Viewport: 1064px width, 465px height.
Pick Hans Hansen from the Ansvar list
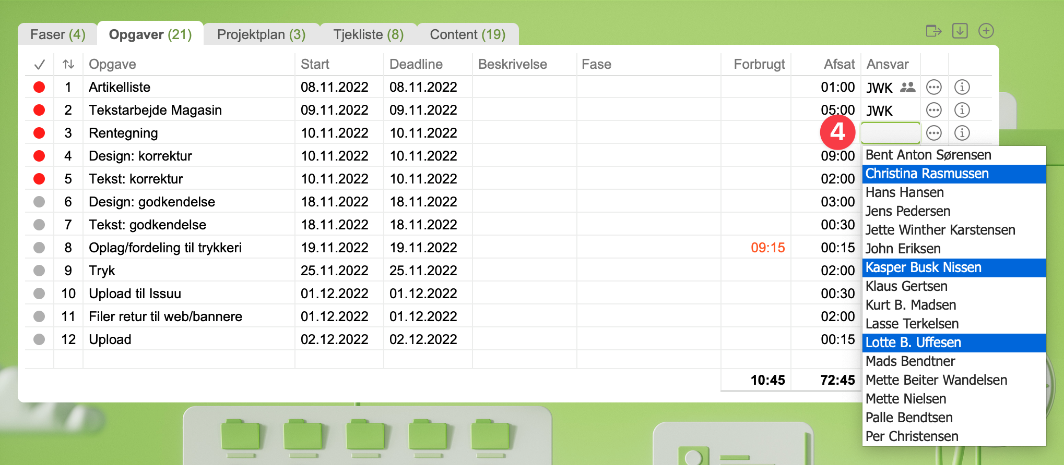click(x=904, y=193)
